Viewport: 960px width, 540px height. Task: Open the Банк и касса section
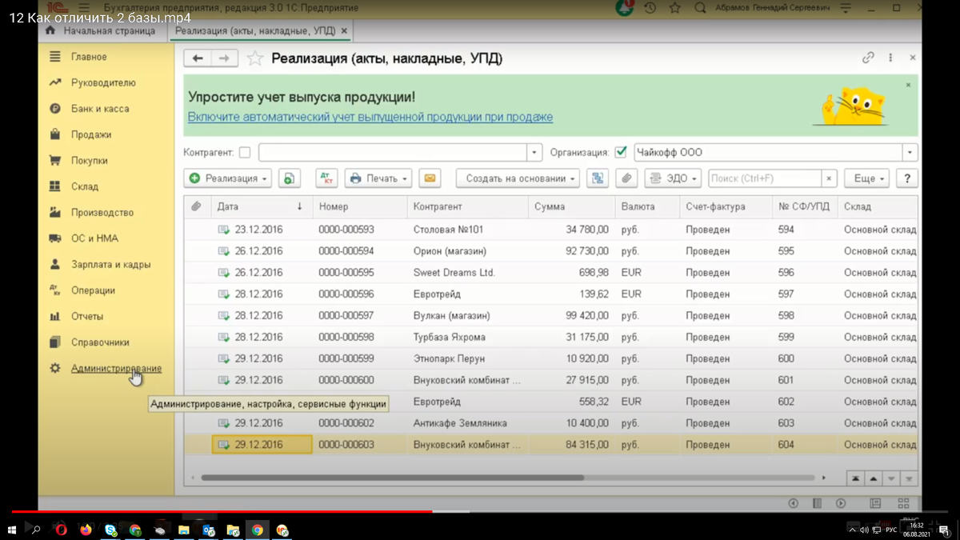click(99, 109)
